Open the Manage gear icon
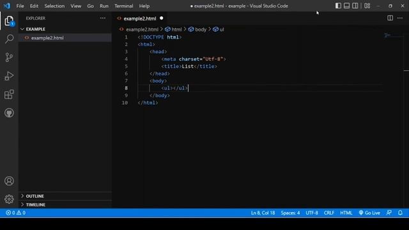 [x=9, y=199]
